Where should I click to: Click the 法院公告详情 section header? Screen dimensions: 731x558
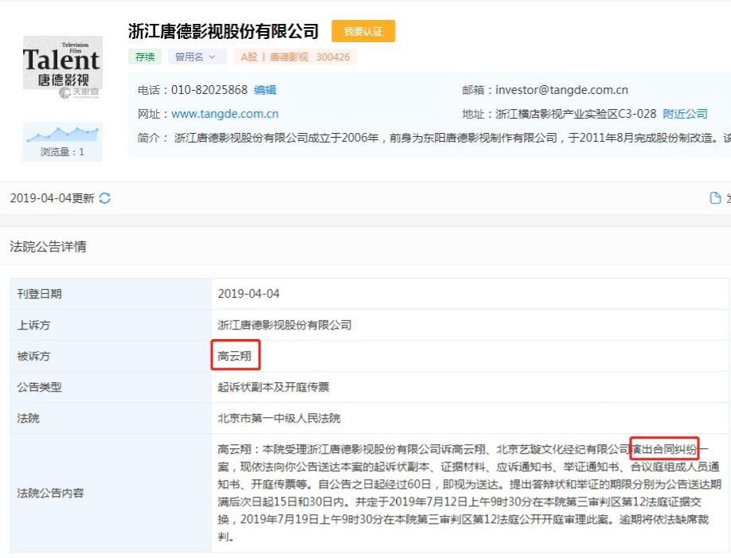[x=48, y=247]
